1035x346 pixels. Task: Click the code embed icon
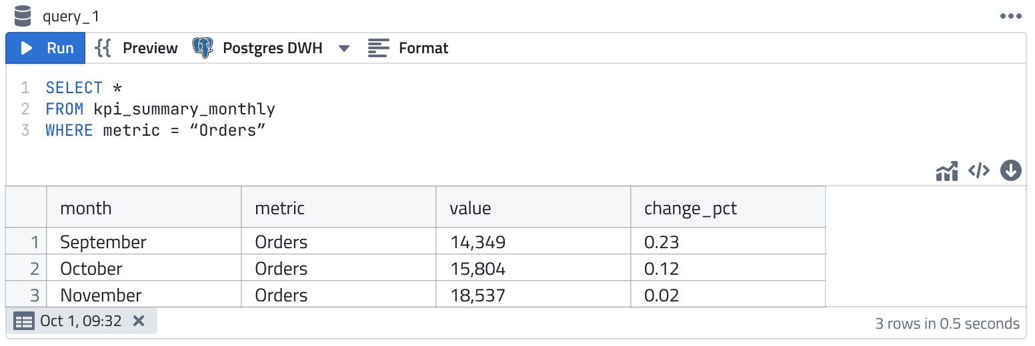click(979, 171)
